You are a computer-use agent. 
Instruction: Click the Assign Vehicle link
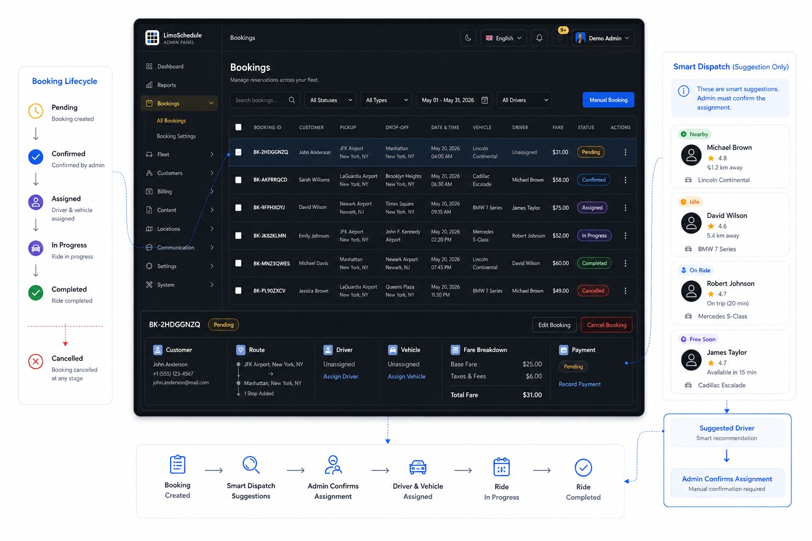(x=407, y=377)
